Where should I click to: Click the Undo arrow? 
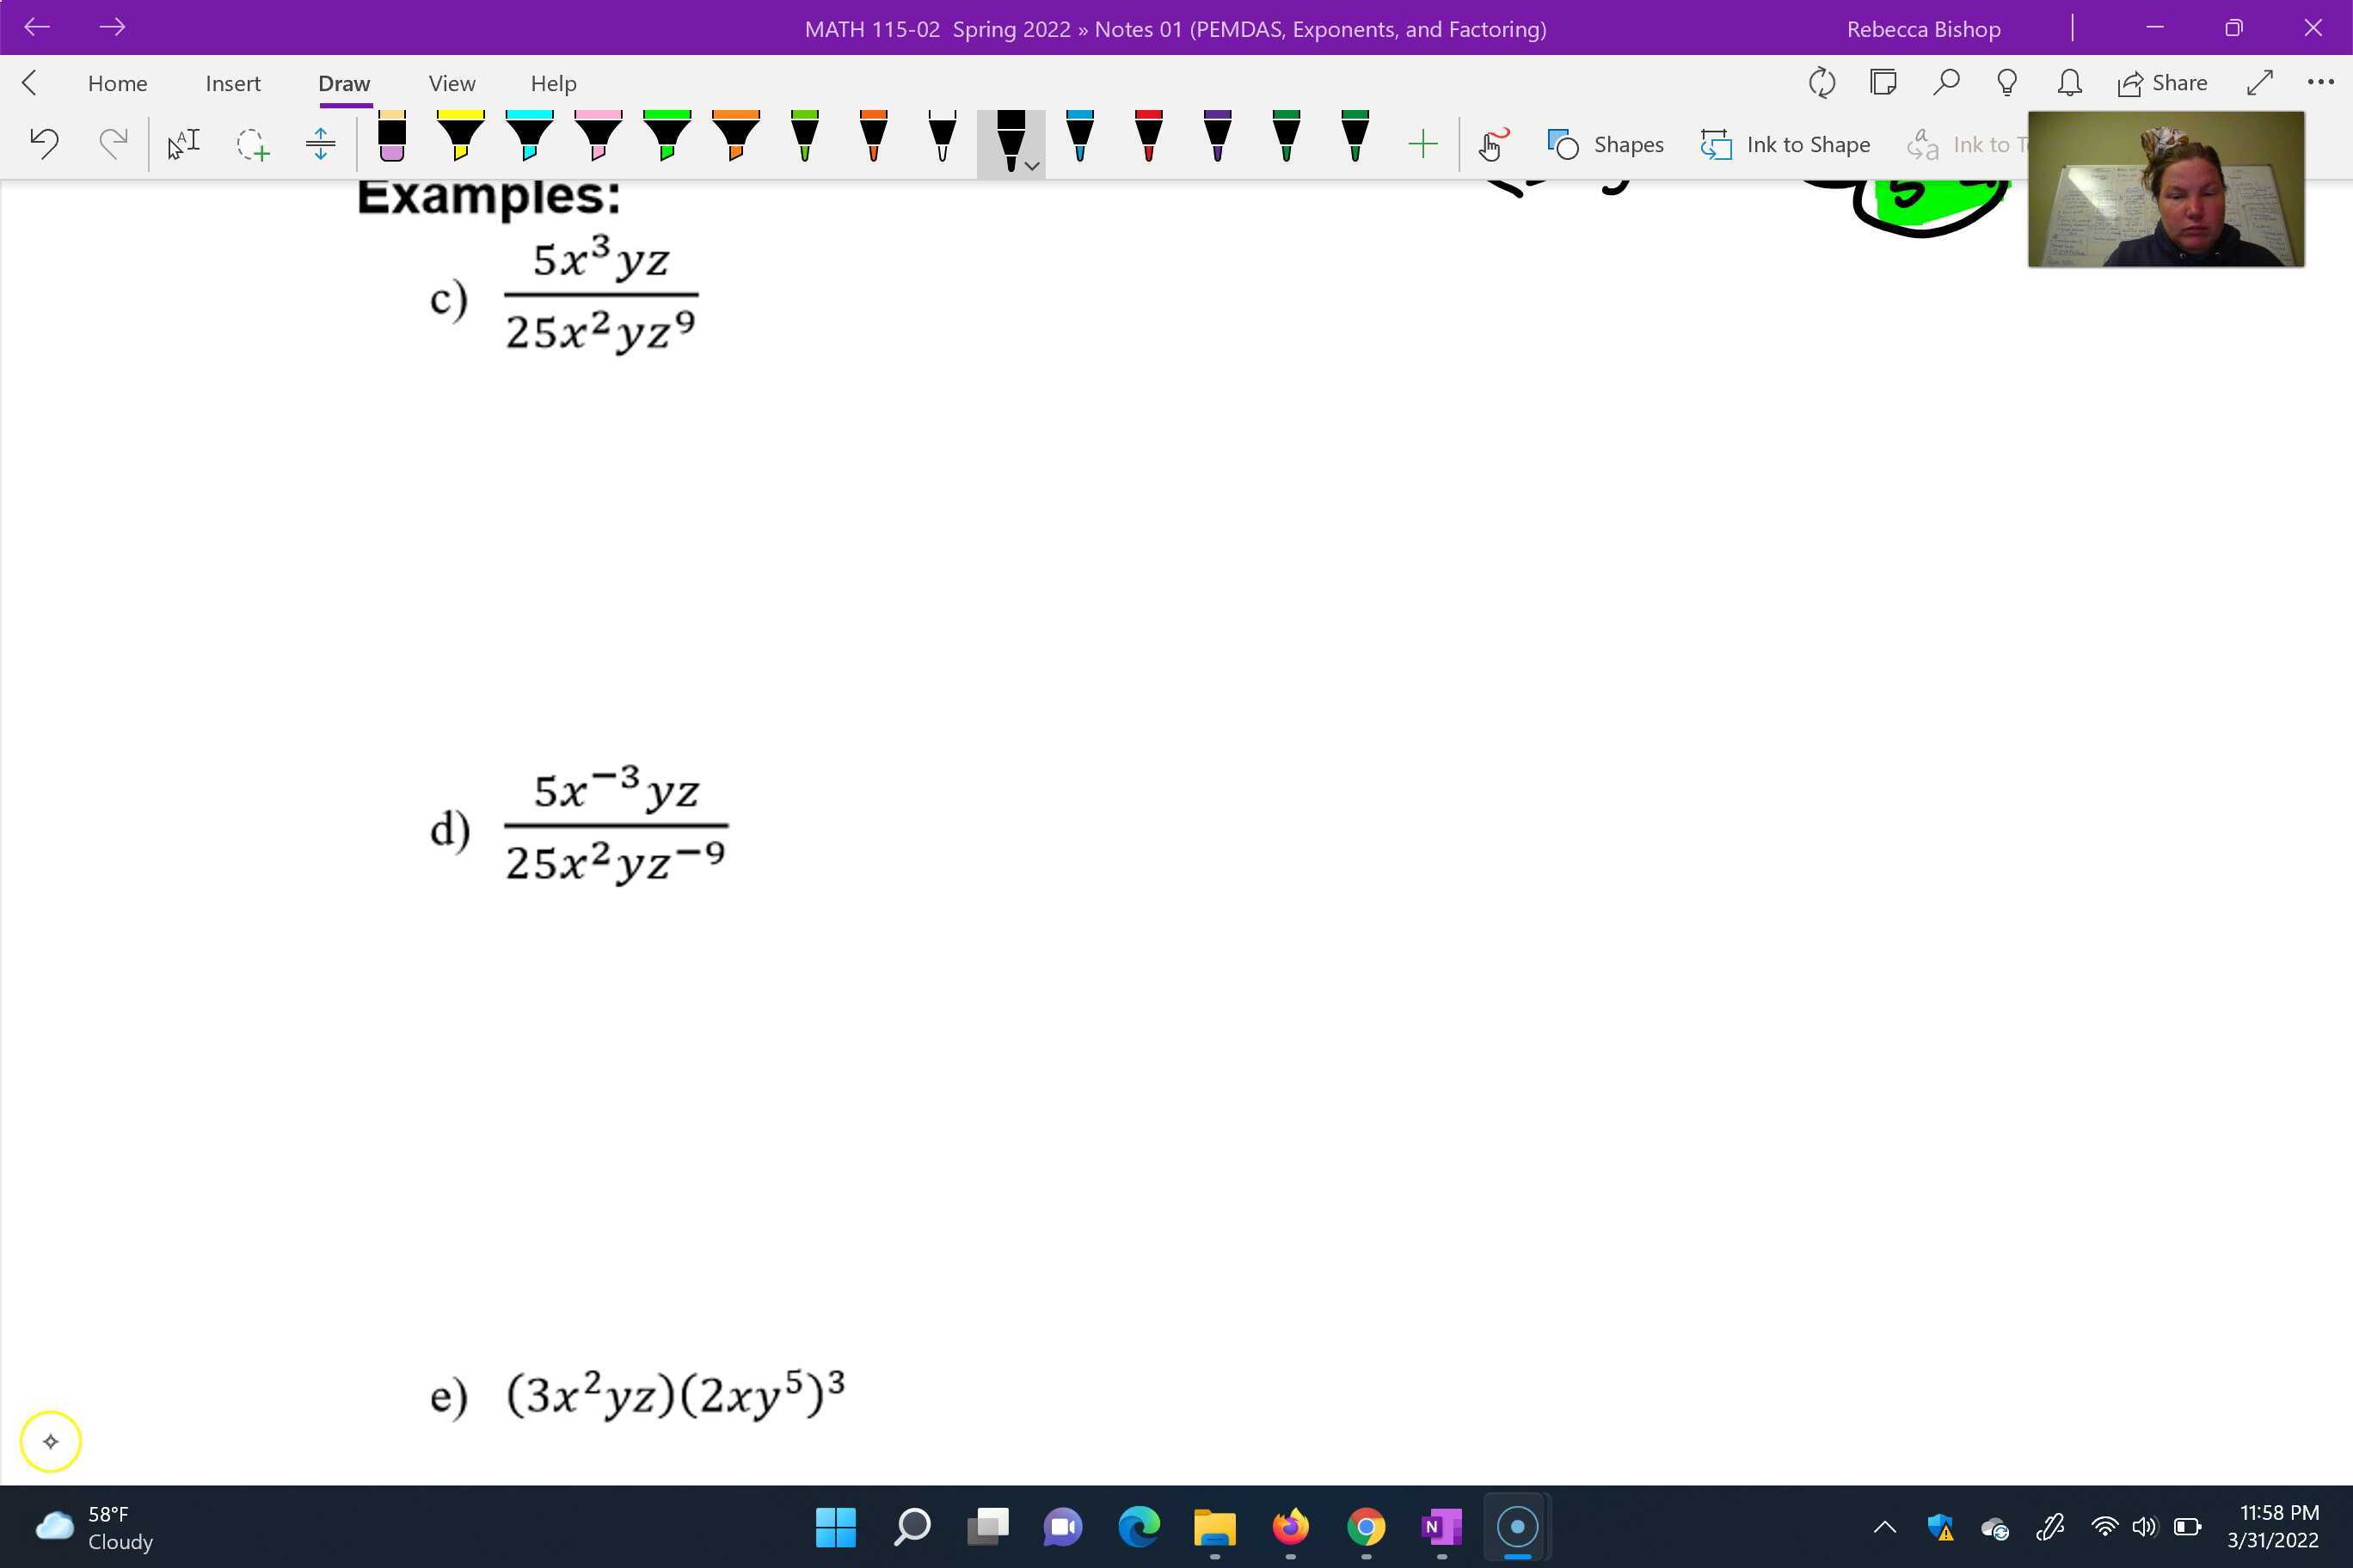point(44,143)
